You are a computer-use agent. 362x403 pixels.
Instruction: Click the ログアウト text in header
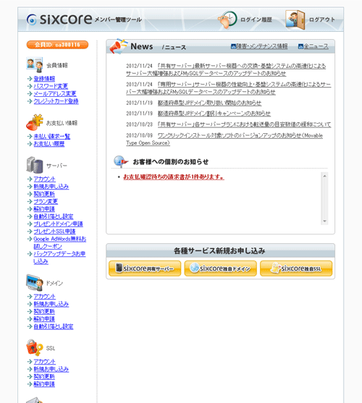322,20
